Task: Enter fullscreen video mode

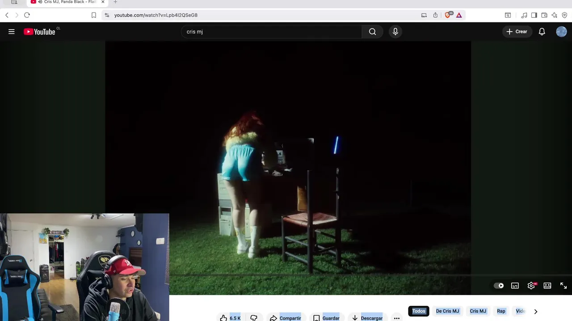Action: (564, 286)
